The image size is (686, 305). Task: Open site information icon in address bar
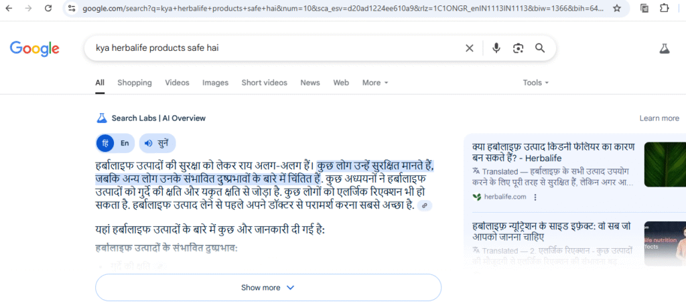coord(72,8)
